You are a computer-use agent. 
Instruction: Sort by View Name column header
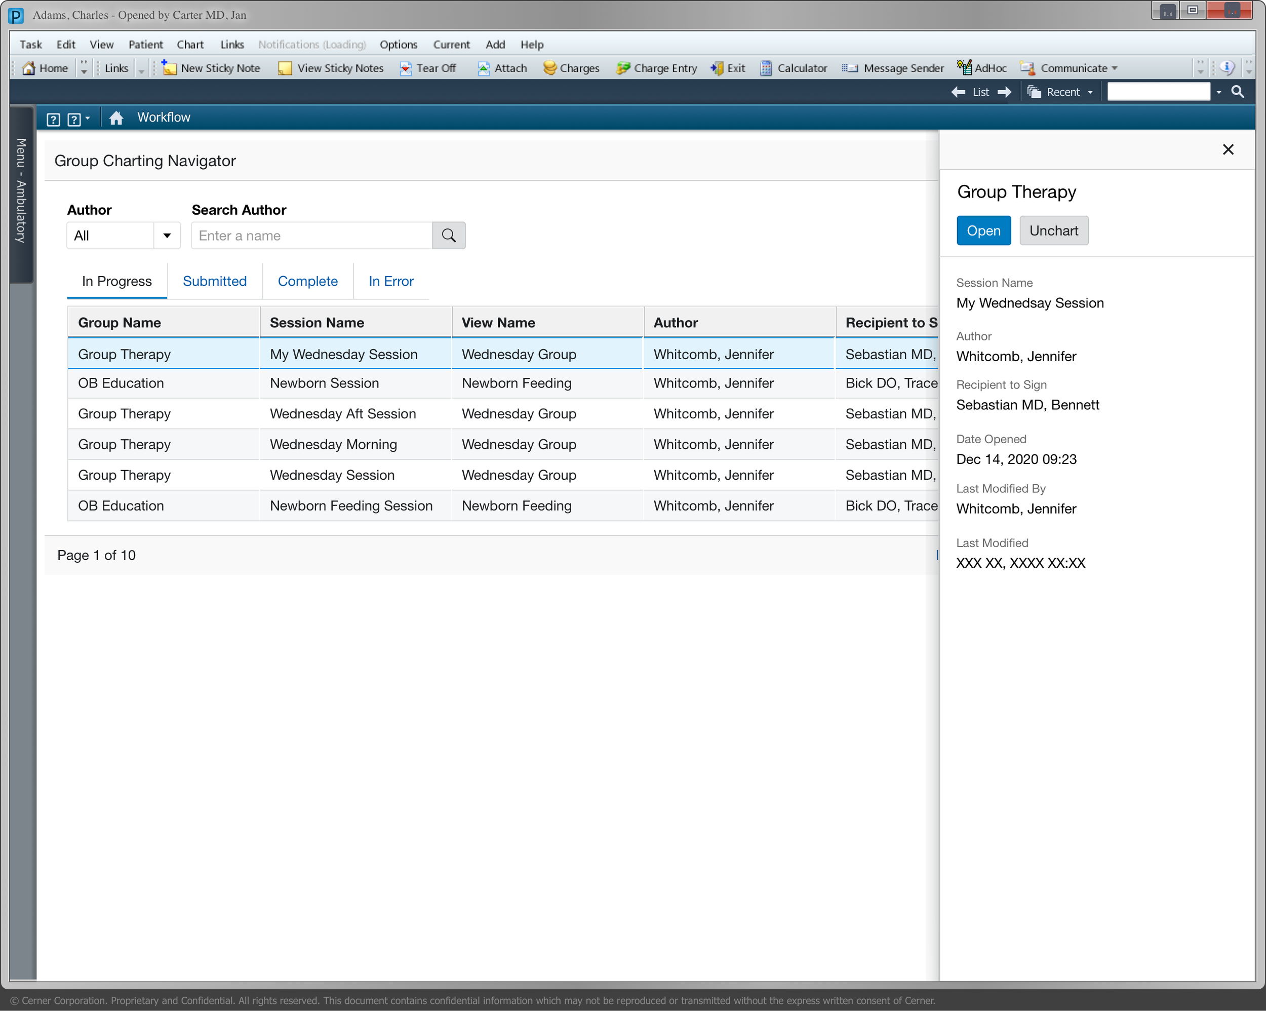(547, 323)
